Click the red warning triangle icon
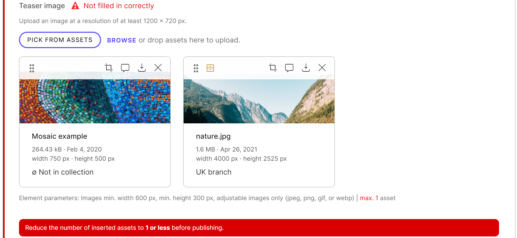Viewport: 517px width, 238px height. (x=75, y=6)
